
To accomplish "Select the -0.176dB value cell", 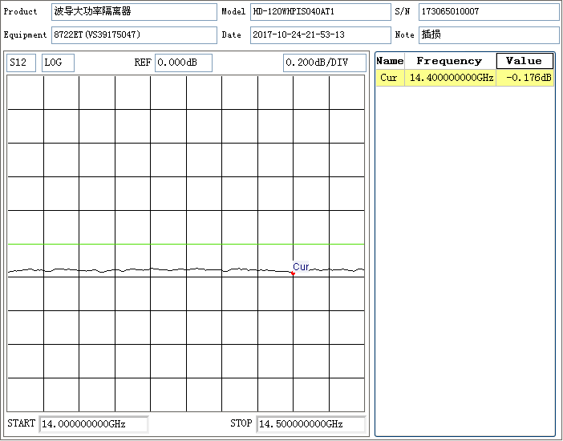I will point(525,78).
